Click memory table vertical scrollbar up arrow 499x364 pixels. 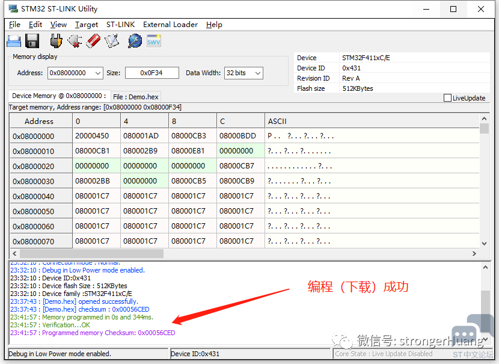coord(484,119)
